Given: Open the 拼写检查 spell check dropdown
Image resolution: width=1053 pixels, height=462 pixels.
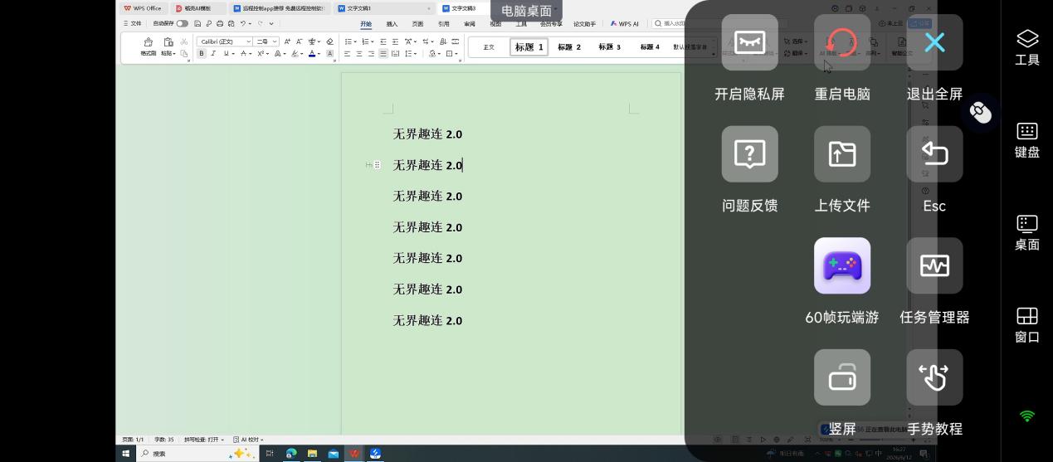Looking at the screenshot, I should point(204,440).
